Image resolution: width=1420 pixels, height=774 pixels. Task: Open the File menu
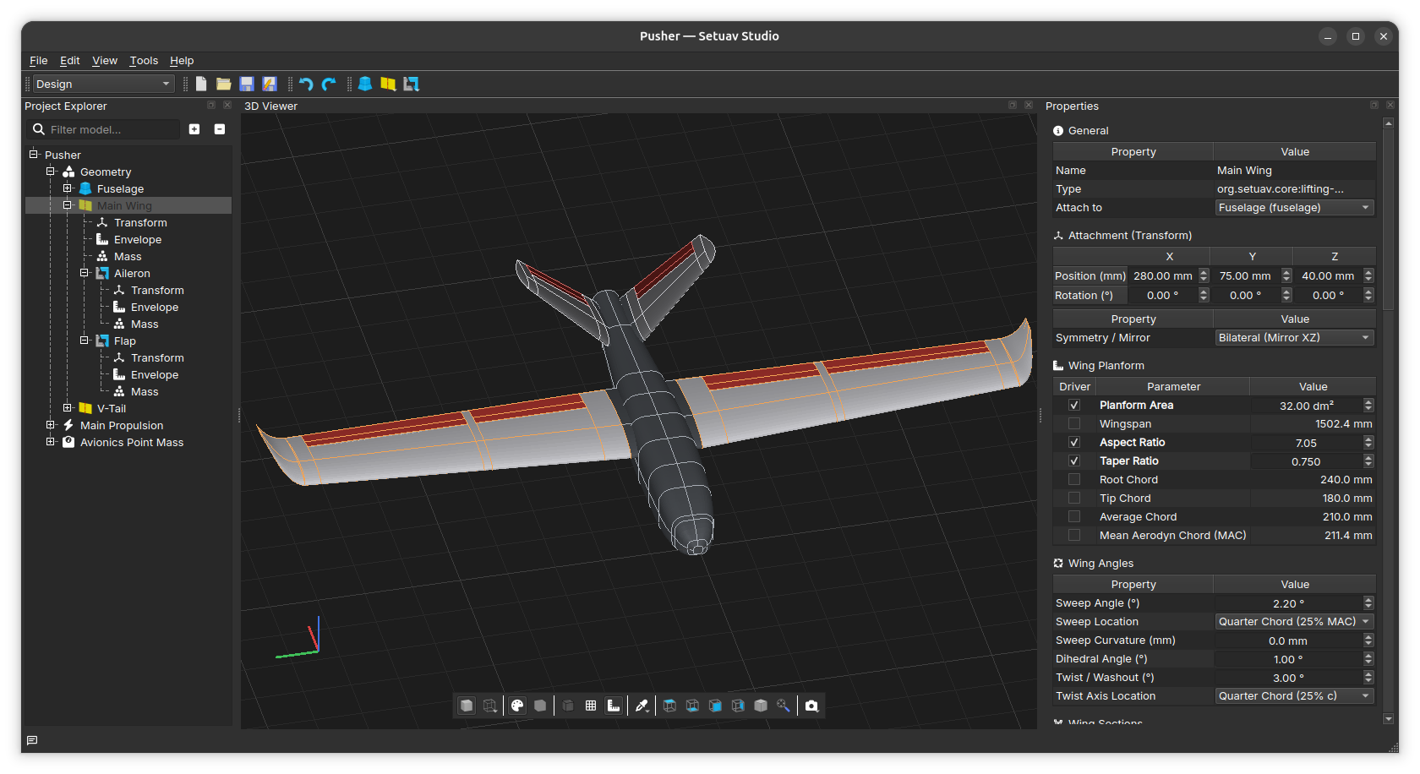(39, 61)
